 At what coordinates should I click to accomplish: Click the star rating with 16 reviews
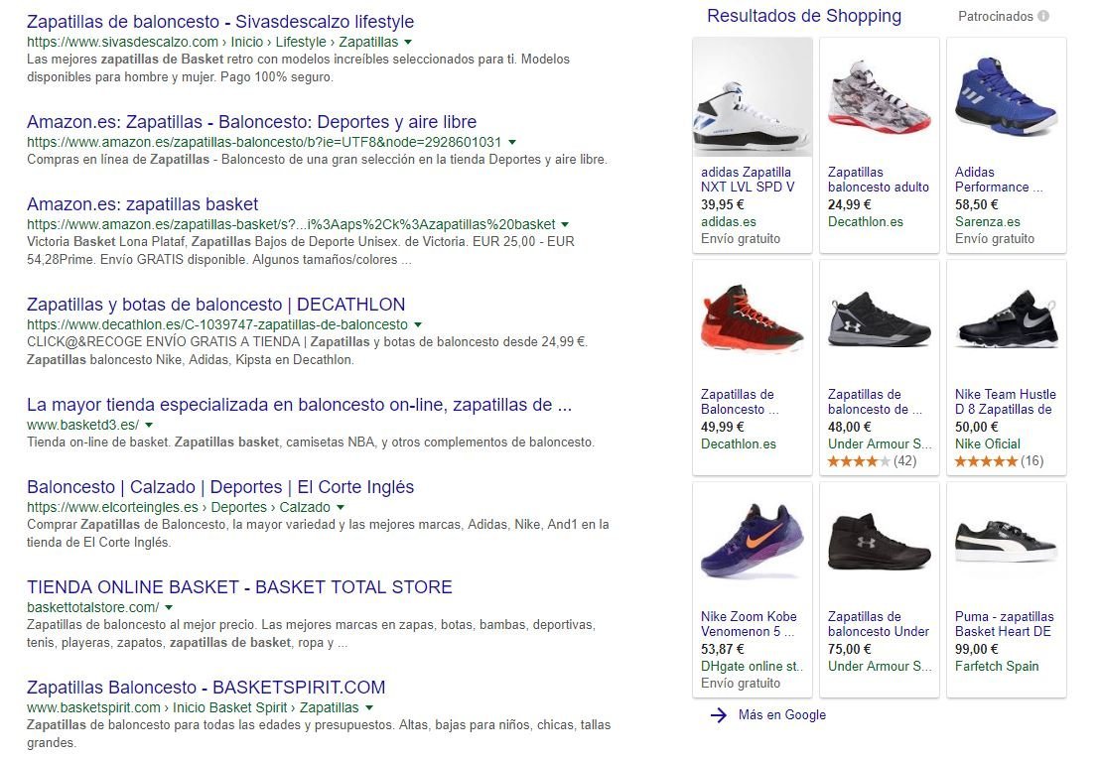[x=999, y=461]
